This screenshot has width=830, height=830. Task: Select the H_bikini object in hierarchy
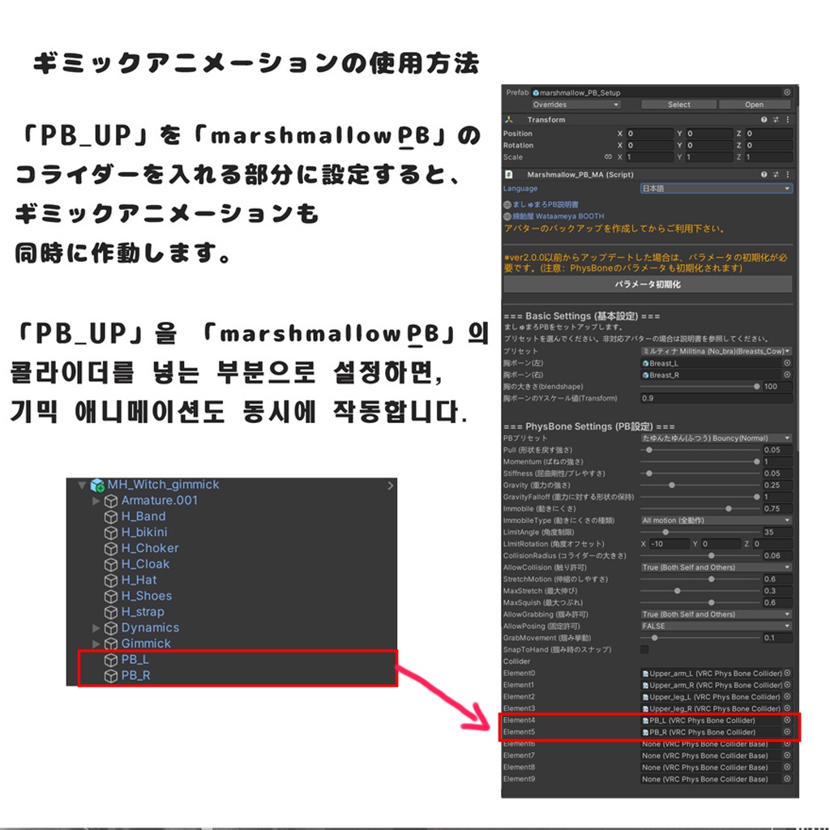click(x=144, y=532)
